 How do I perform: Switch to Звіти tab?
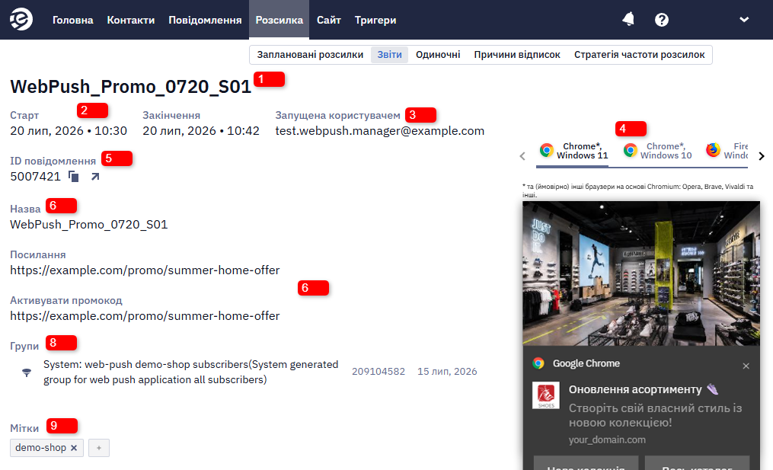[389, 55]
